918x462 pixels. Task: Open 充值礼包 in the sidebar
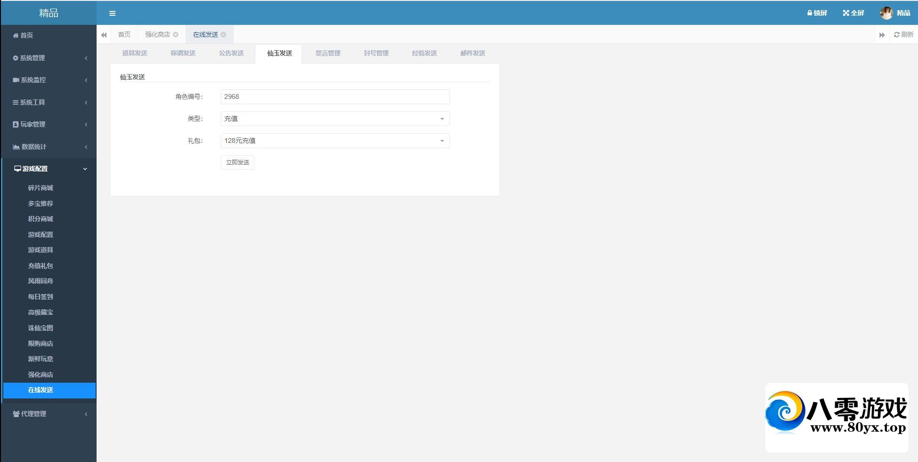pyautogui.click(x=41, y=266)
